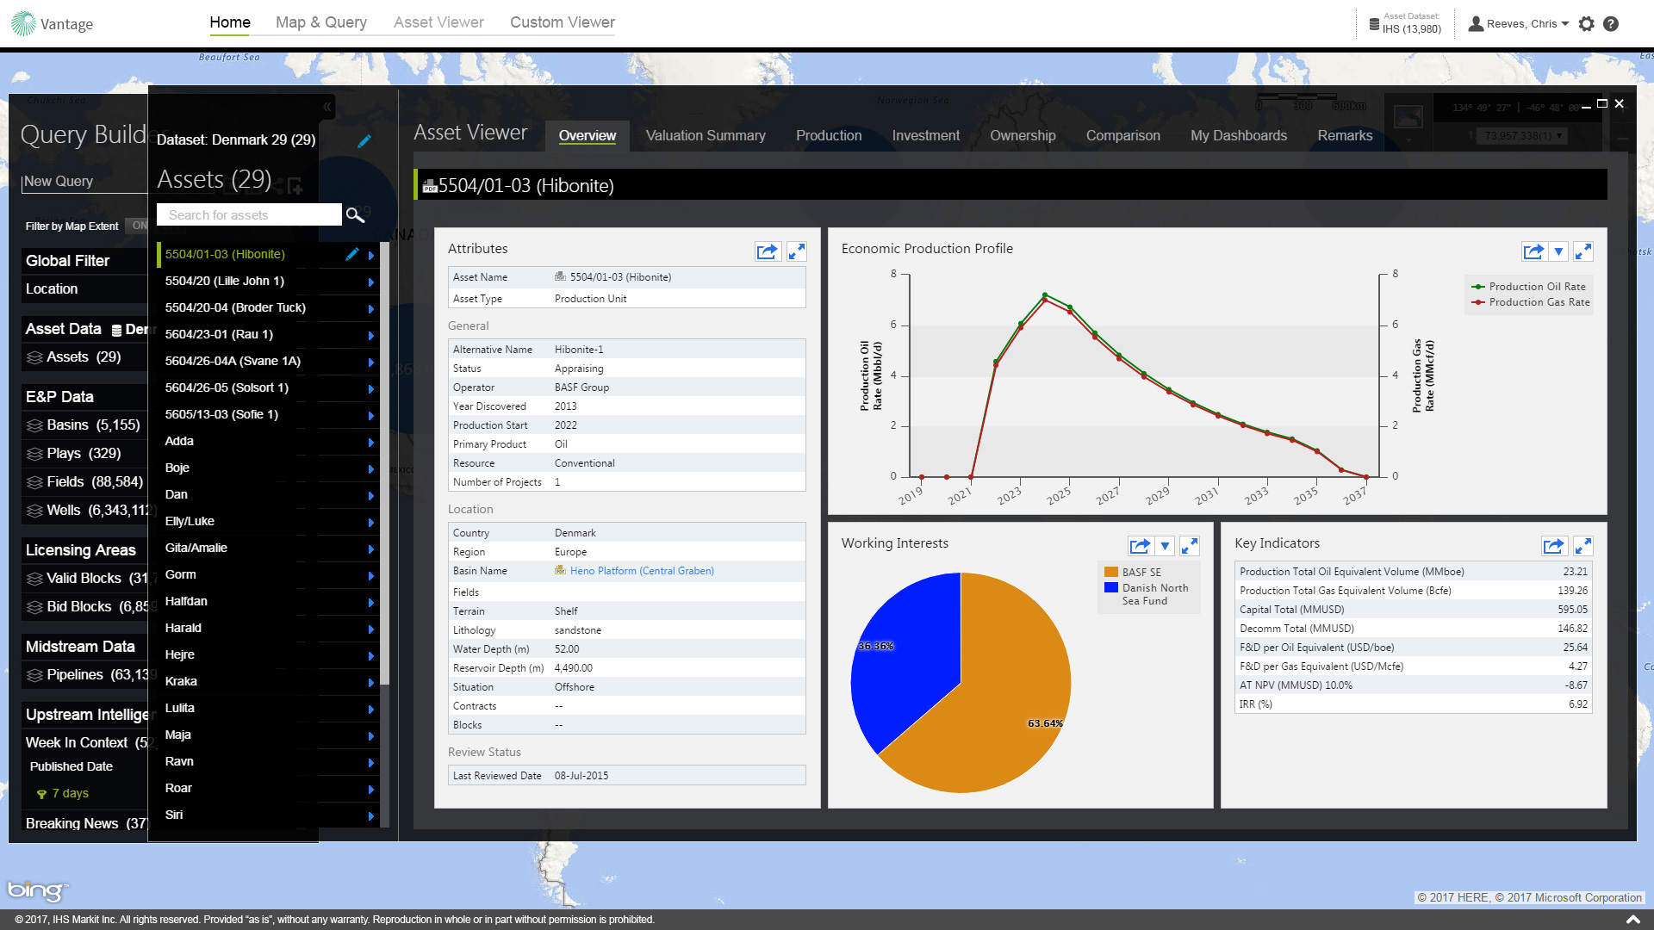1654x930 pixels.
Task: Click the Plays layer icon
Action: (34, 454)
